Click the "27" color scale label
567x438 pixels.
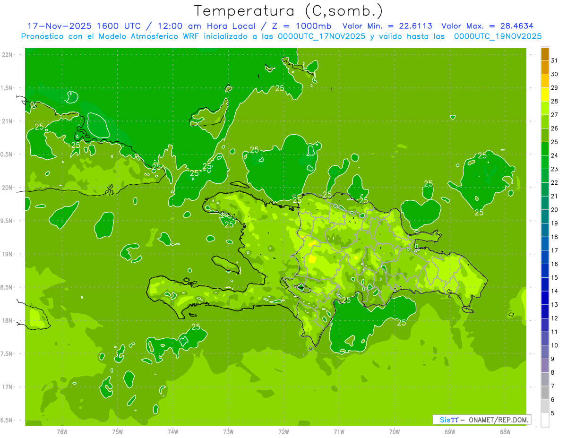point(555,115)
